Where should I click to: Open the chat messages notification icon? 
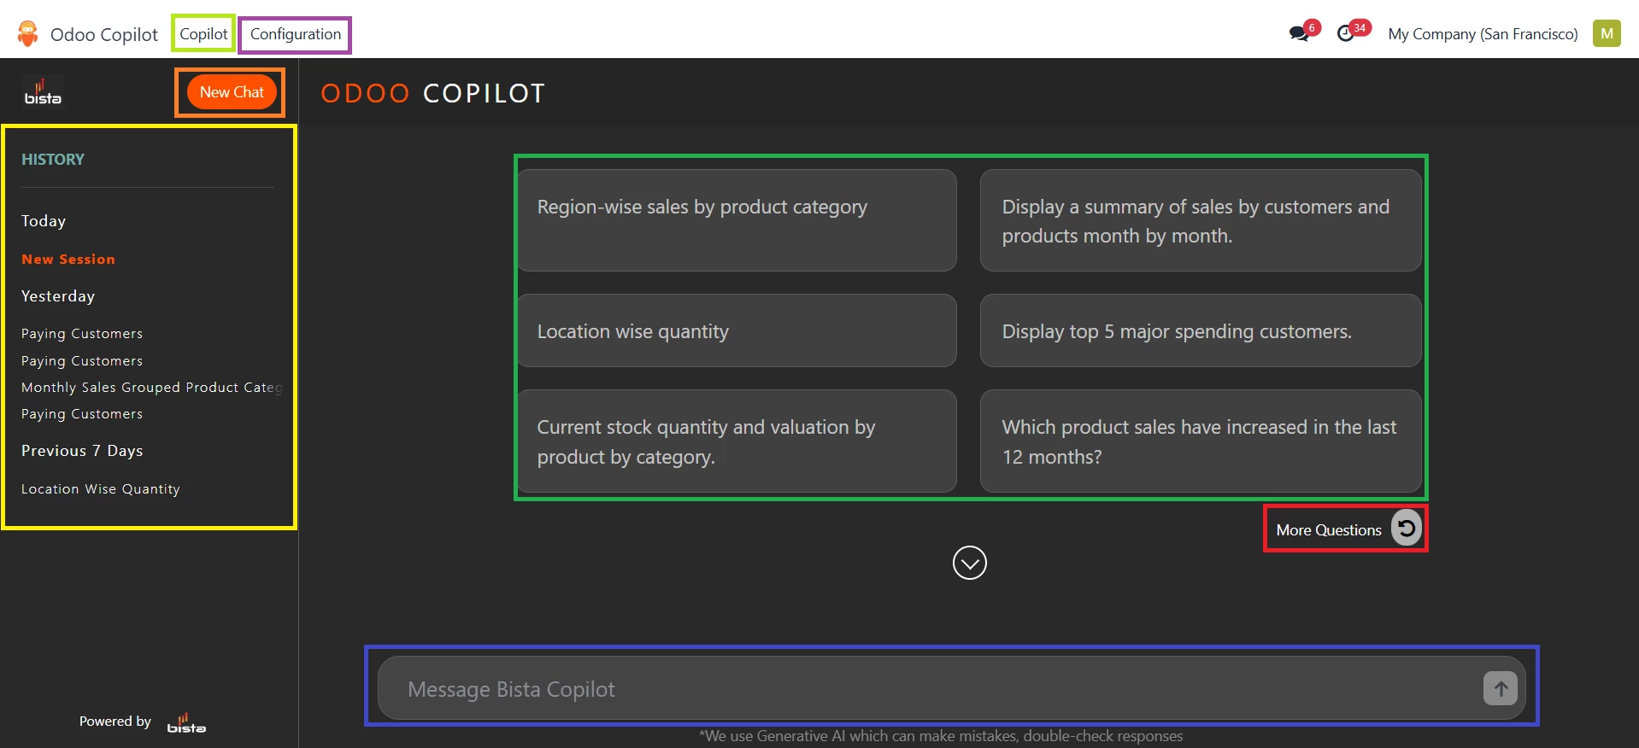tap(1299, 34)
